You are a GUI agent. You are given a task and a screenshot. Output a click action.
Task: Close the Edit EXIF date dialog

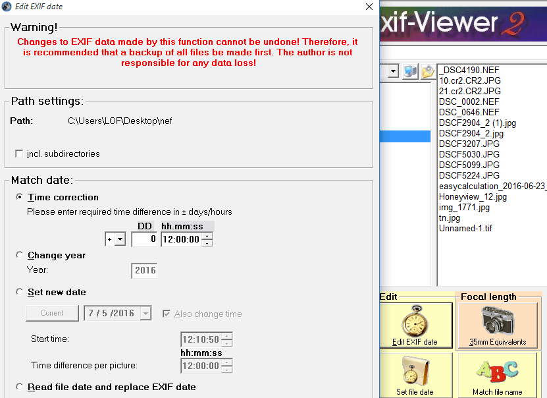click(369, 7)
